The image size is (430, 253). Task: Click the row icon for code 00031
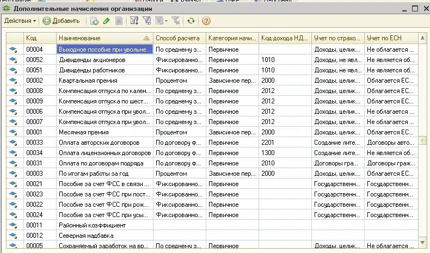[x=13, y=163]
